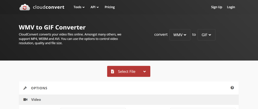Click the cloudconvert wordmark text
This screenshot has width=258, height=109.
tap(49, 7)
